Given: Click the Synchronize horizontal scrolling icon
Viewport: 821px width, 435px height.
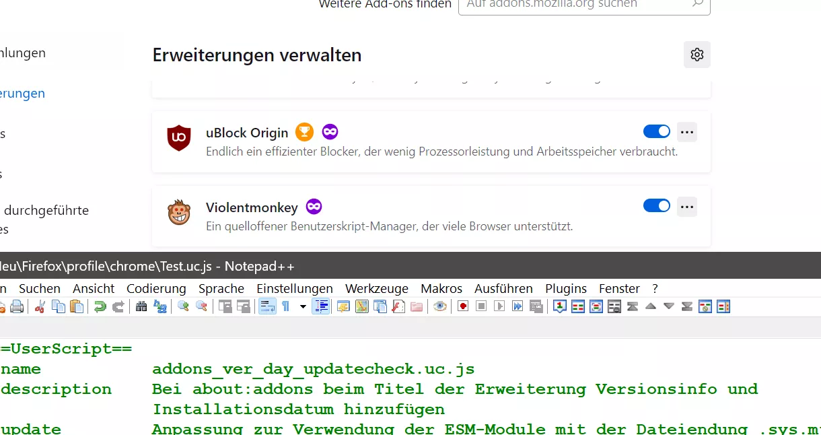Looking at the screenshot, I should [x=243, y=306].
